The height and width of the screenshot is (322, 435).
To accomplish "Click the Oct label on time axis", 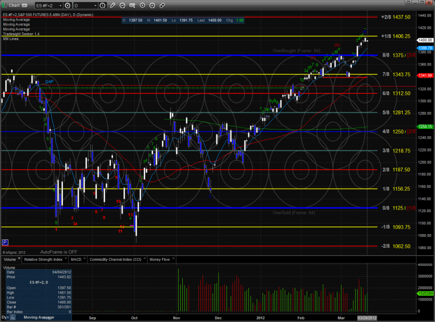I will point(134,318).
